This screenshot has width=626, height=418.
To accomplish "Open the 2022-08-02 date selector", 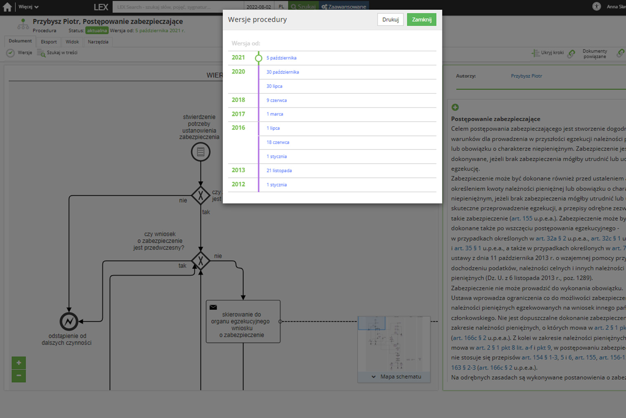I will point(258,7).
